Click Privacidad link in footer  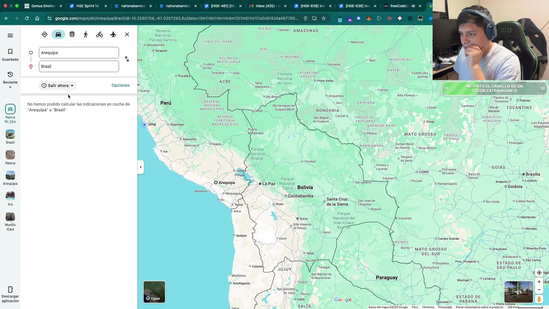tap(445, 307)
